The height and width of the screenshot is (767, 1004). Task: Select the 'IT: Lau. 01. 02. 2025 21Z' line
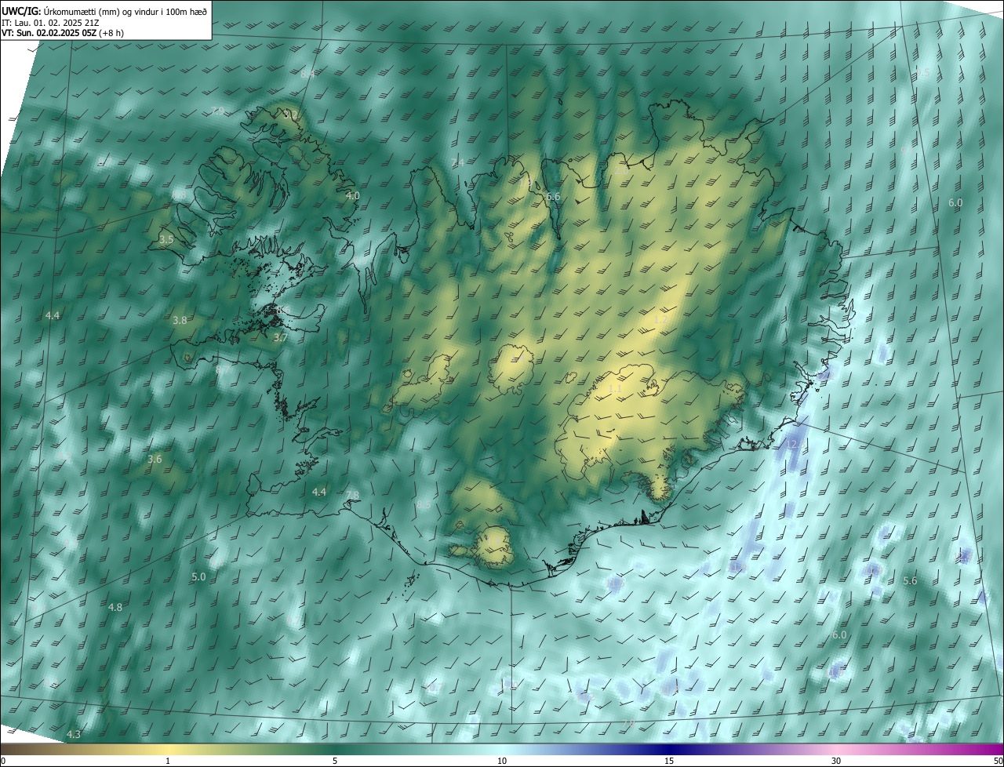tap(50, 23)
